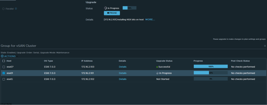The height and width of the screenshot is (105, 267).
Task: Expand MORE... in upgrade details
Action: point(150,20)
